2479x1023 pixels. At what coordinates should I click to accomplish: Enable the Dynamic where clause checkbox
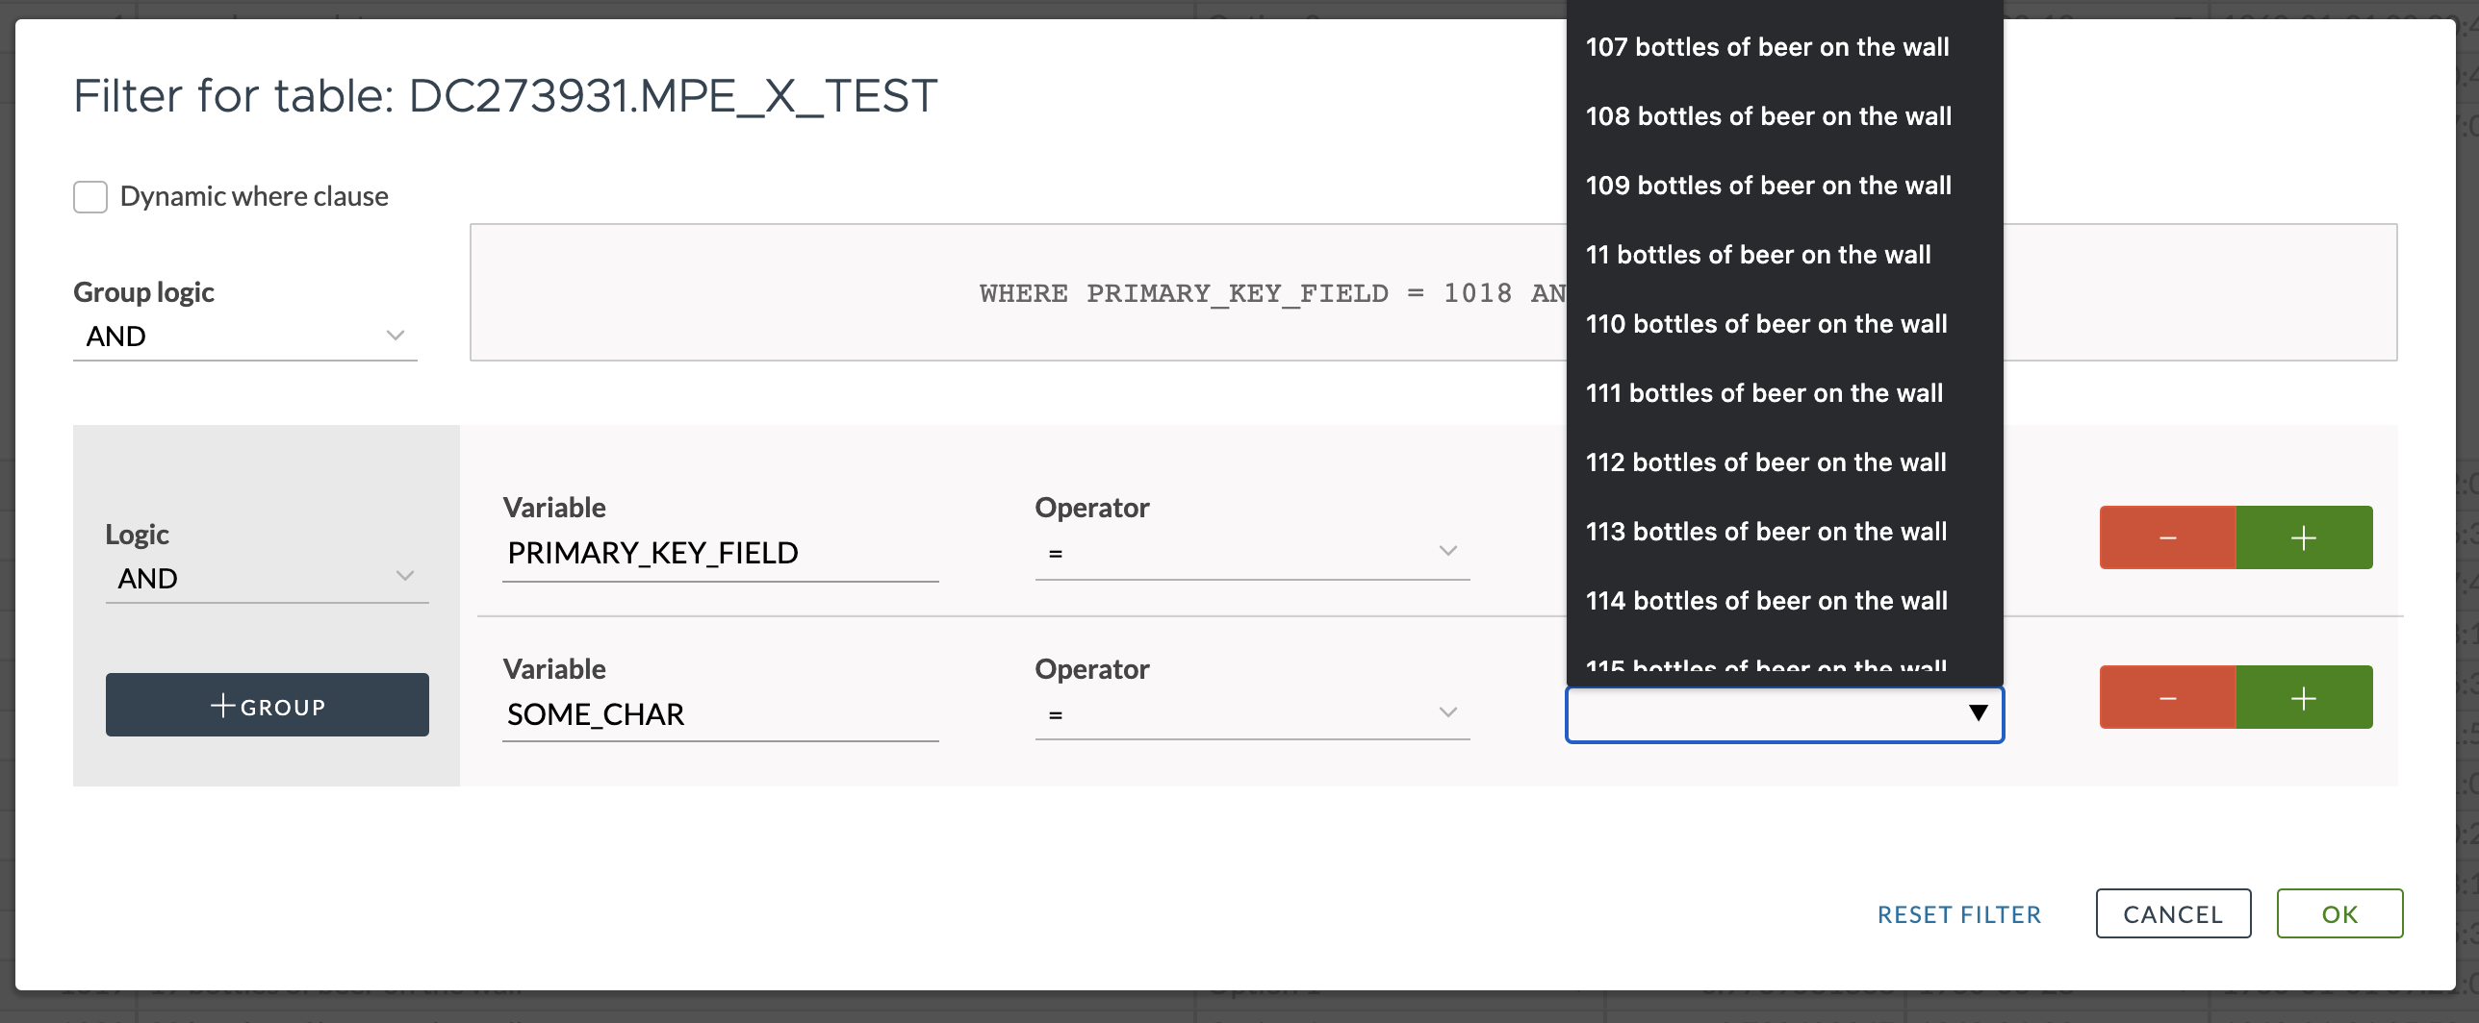click(x=89, y=196)
